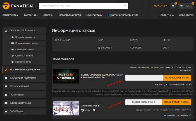Screen dimensions: 196x121
Task: Open Новые релизы page
Action: [x=94, y=15]
